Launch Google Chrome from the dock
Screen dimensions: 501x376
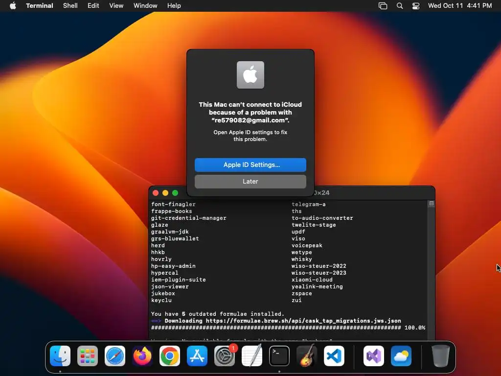coord(170,356)
